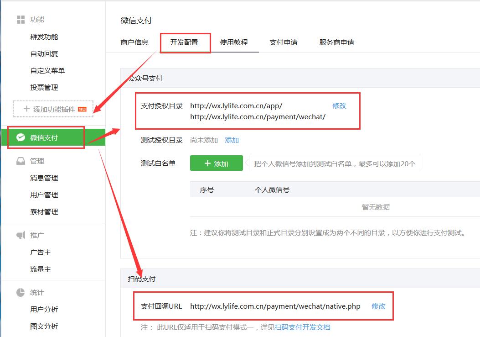Open 自动回复 in the sidebar
Image resolution: width=480 pixels, height=337 pixels.
(44, 54)
